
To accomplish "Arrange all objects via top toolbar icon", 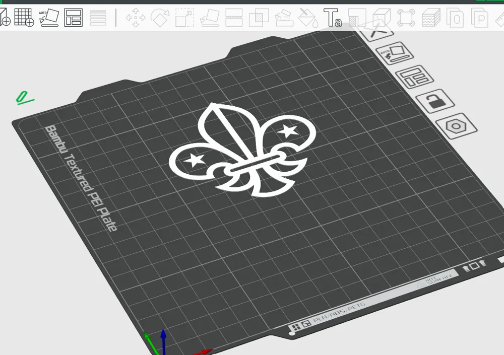I will 73,17.
